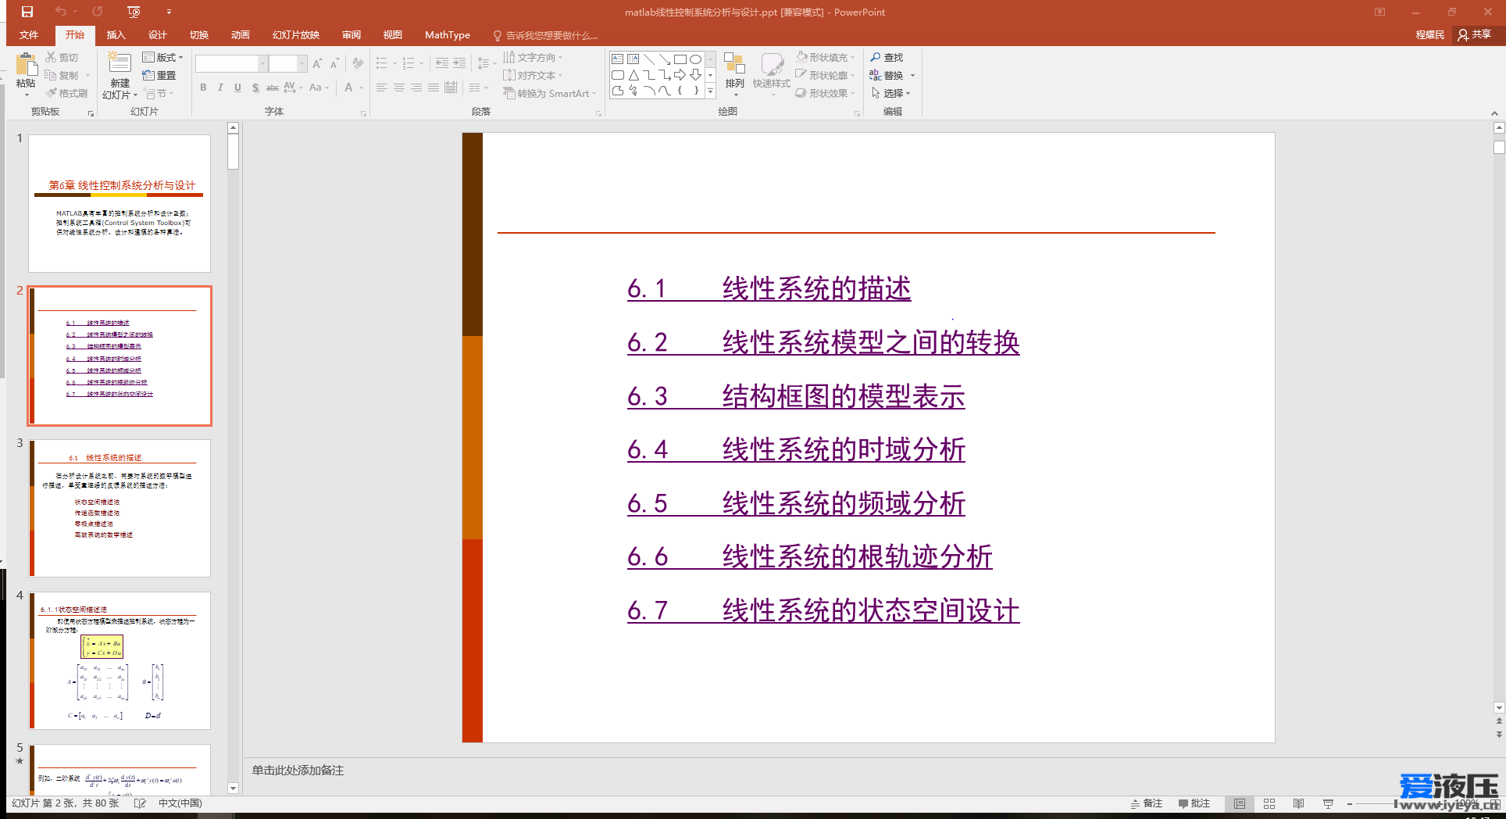Viewport: 1506px width, 819px height.
Task: Toggle align text left
Action: coord(381,88)
